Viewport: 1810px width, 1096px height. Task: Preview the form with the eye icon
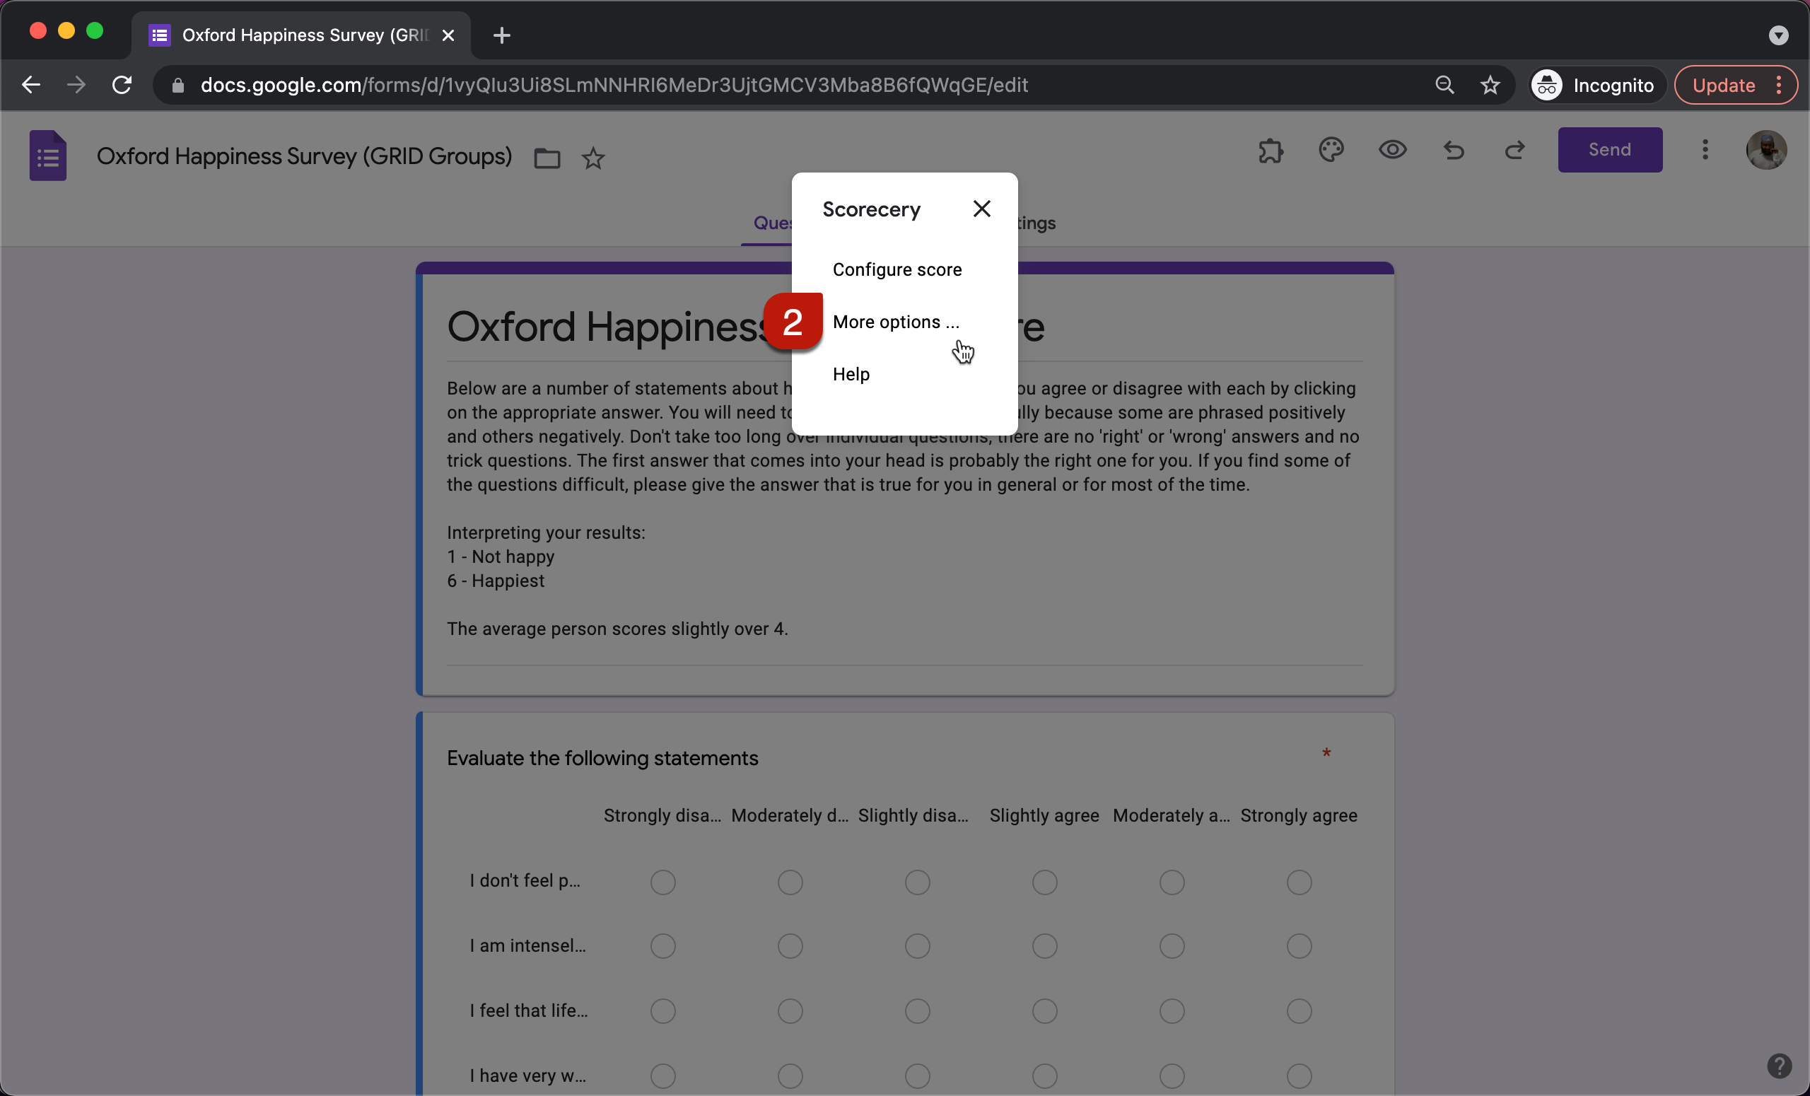(1392, 151)
